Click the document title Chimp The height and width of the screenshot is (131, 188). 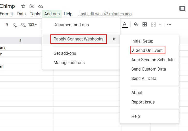pos(8,6)
